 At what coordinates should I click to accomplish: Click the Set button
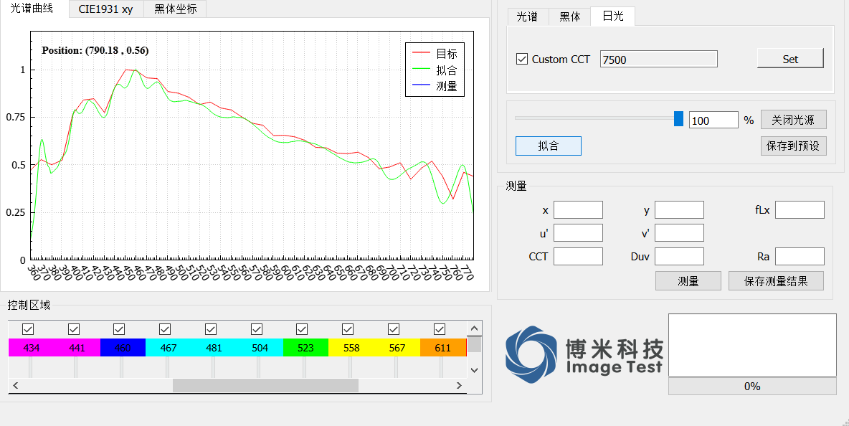pos(790,59)
